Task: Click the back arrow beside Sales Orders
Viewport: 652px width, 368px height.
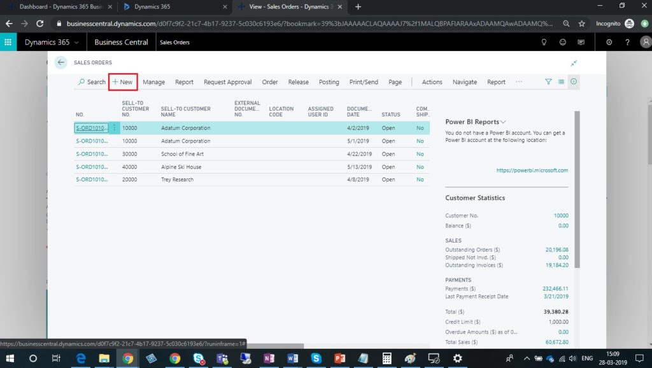Action: [x=60, y=62]
